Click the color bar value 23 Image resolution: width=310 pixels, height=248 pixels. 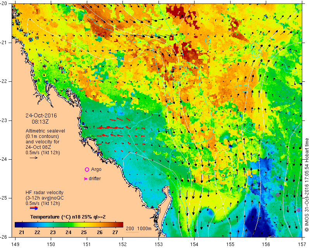pos(53,232)
